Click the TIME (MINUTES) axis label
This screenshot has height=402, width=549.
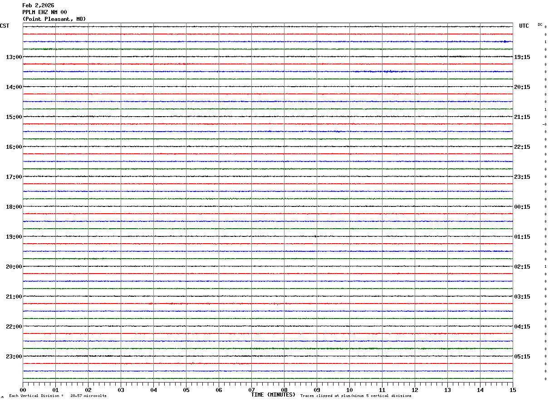click(273, 395)
